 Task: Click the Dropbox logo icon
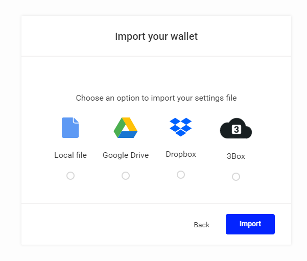click(x=180, y=127)
